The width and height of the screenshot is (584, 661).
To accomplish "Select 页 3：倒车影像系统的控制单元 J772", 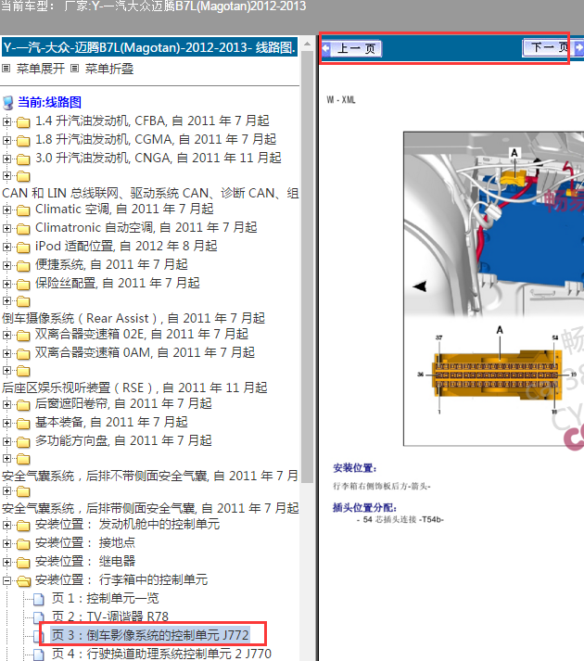I will (x=150, y=635).
